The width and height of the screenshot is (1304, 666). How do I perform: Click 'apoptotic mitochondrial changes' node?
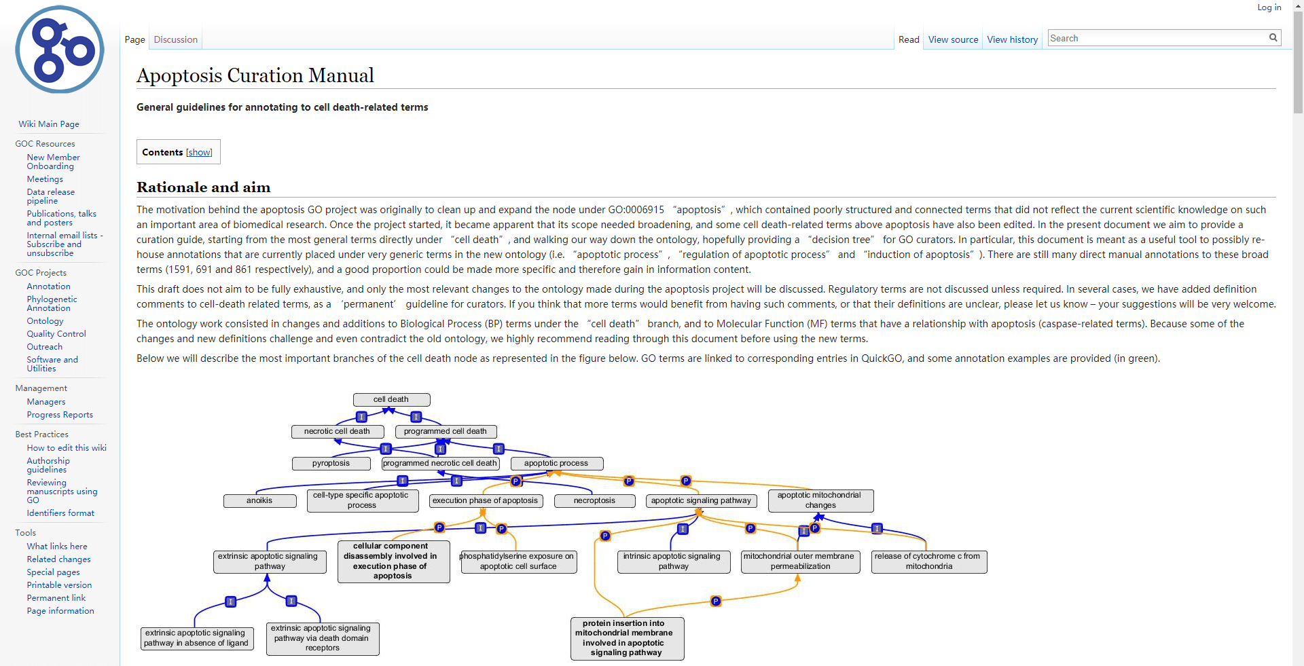820,500
